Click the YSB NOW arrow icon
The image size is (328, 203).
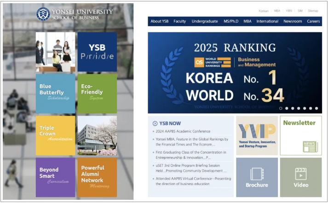pos(155,123)
